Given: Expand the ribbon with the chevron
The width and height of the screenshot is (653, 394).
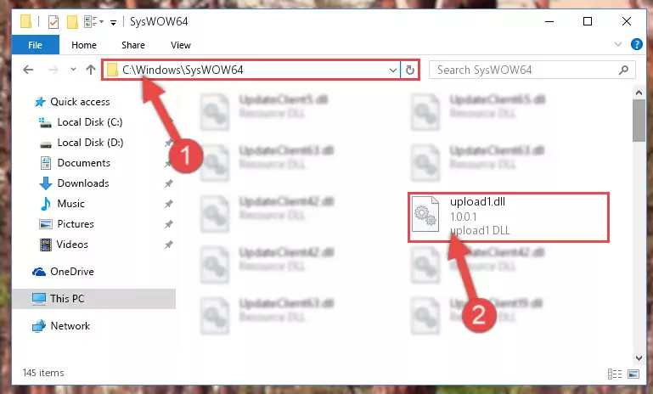Looking at the screenshot, I should pos(618,44).
